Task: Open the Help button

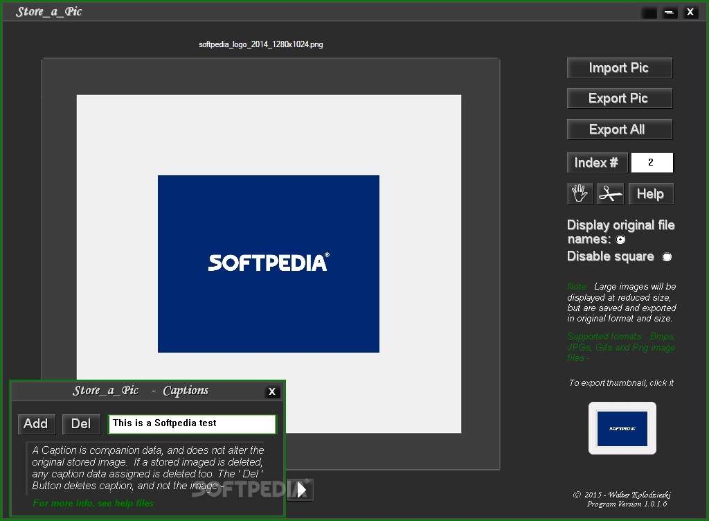Action: tap(651, 193)
